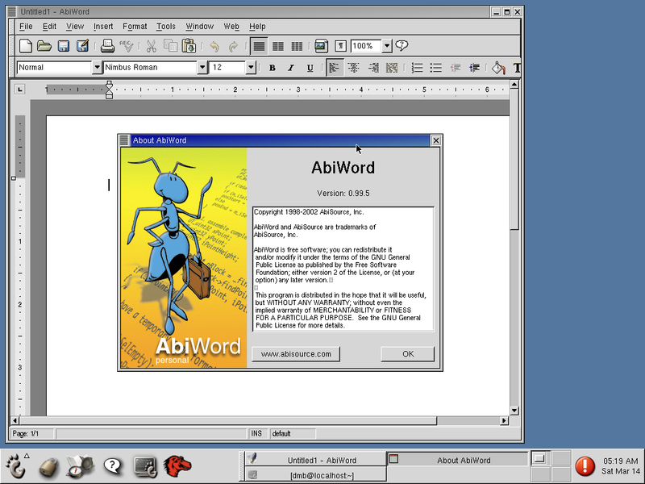The height and width of the screenshot is (484, 645).
Task: Toggle italic formatting
Action: 291,68
